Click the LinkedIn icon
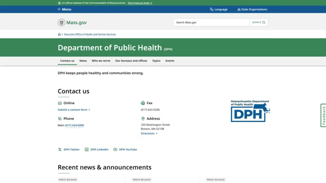Screen dimensions: 326x183 pos(87,150)
